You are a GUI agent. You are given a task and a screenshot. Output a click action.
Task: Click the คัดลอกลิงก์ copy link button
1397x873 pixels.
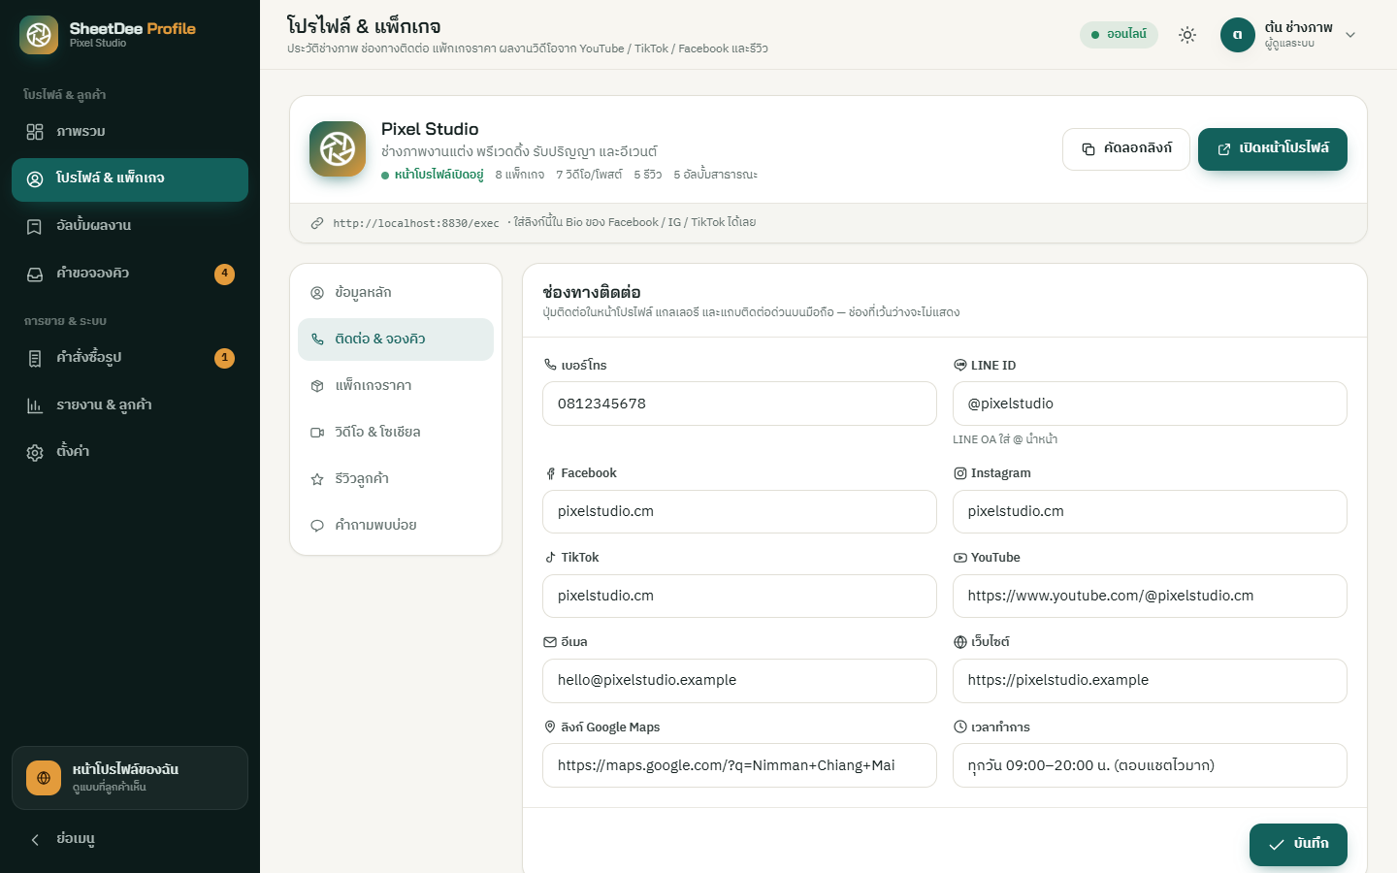pyautogui.click(x=1126, y=149)
